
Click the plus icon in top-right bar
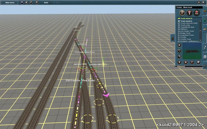coord(199,3)
